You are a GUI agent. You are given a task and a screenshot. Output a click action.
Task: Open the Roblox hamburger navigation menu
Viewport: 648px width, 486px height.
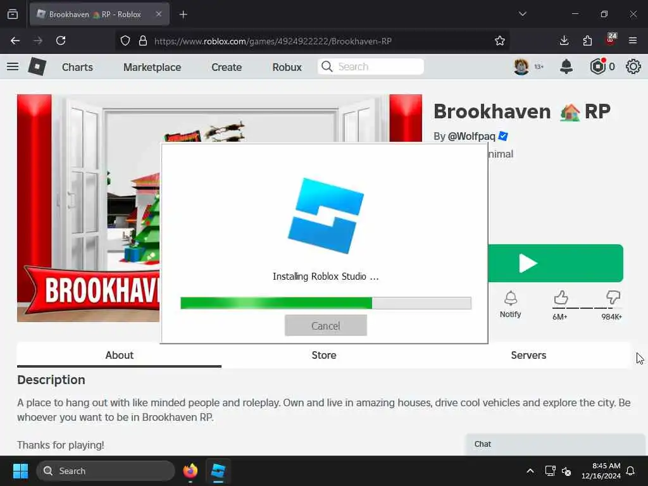(x=13, y=66)
